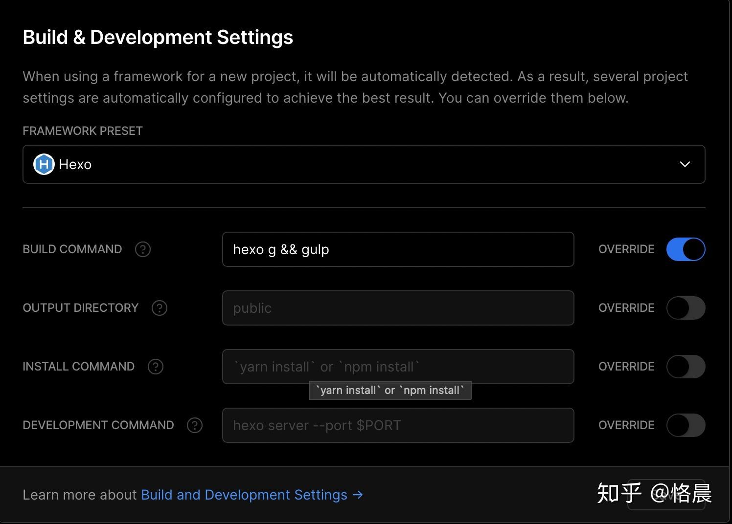Click the help icon beside Output Directory
Image resolution: width=732 pixels, height=524 pixels.
[x=160, y=308]
